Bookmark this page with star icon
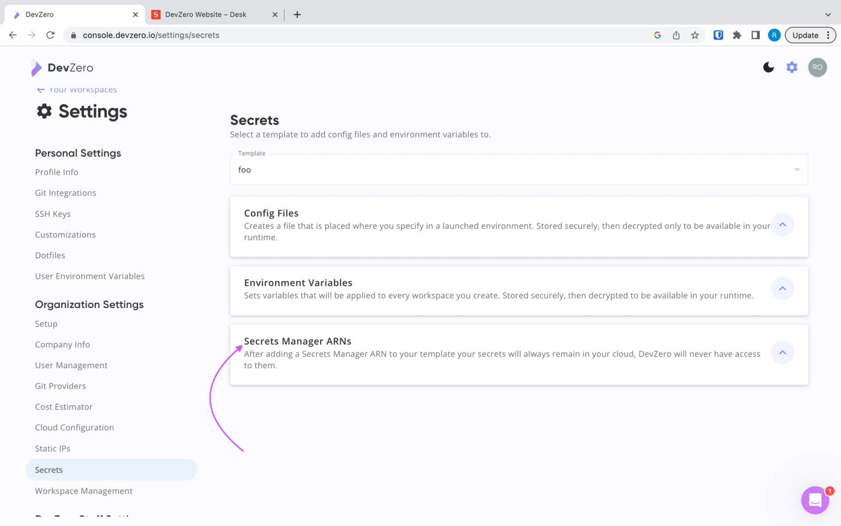 pos(695,35)
